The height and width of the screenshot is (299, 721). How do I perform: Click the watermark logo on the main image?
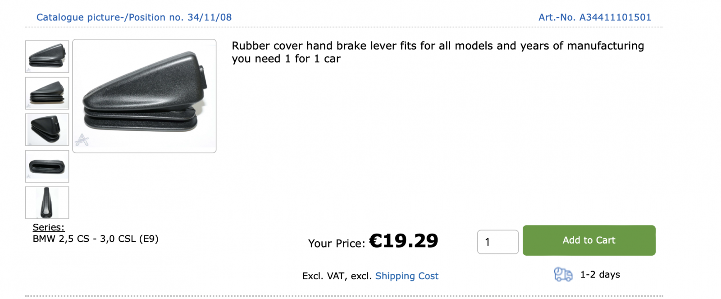(x=82, y=140)
